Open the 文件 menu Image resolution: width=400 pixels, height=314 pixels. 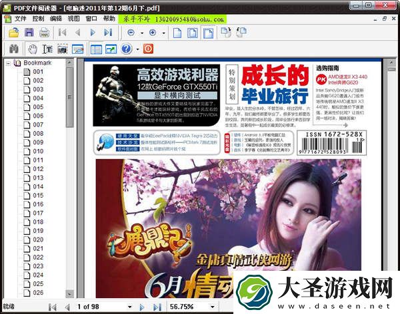click(21, 19)
